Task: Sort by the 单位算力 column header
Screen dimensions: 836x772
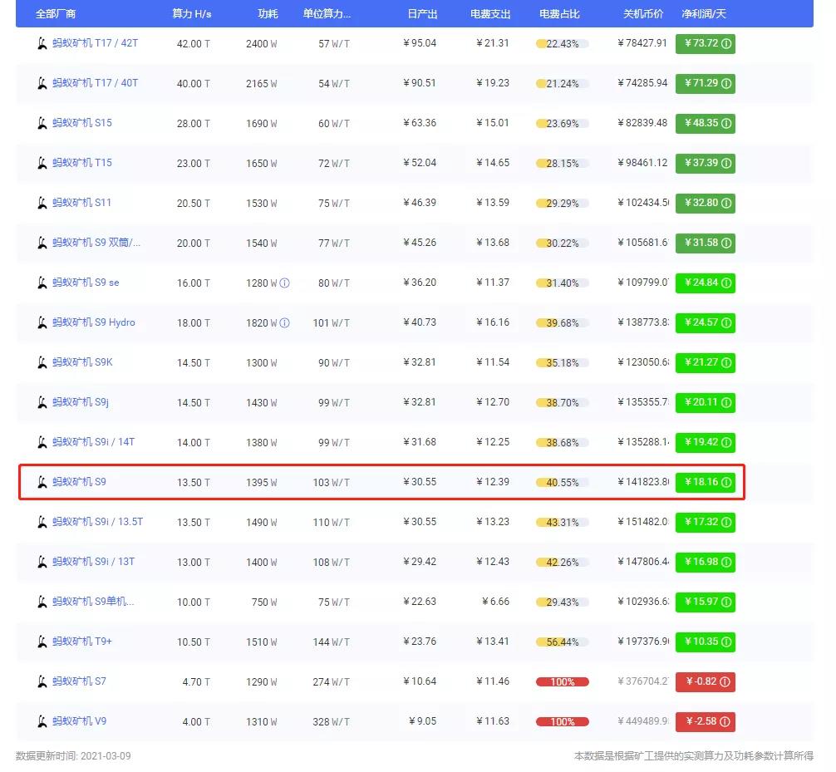Action: (327, 14)
